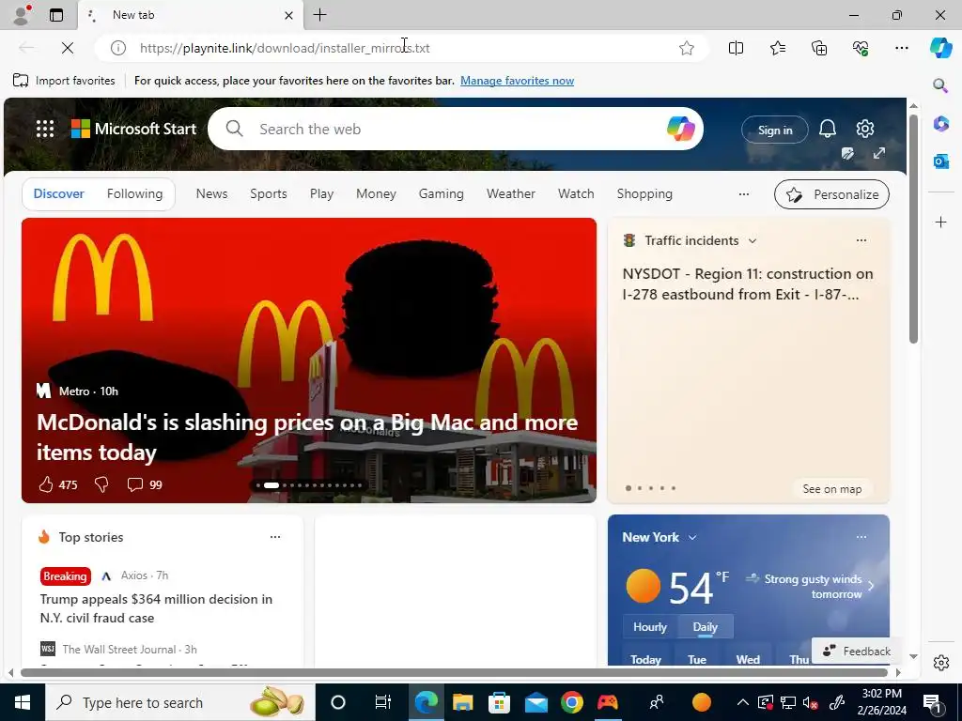Open Browser essentials heart icon
The height and width of the screenshot is (721, 962).
pos(861,48)
